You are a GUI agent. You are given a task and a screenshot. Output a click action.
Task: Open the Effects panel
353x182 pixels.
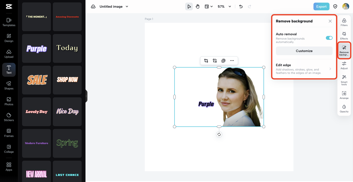[344, 36]
